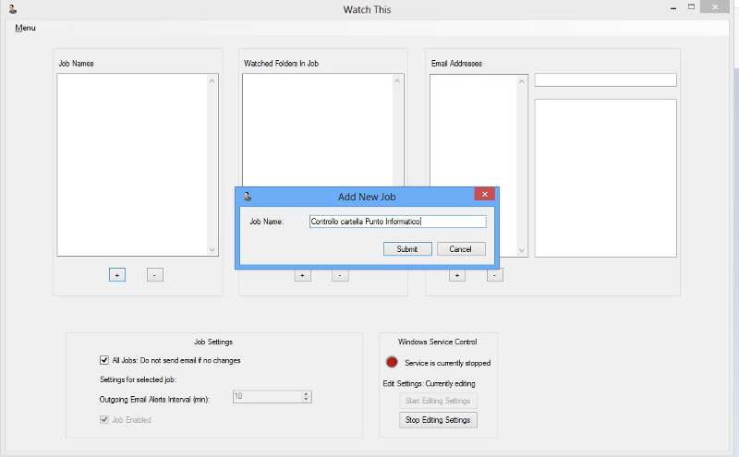
Task: Close the Add New Job dialog window
Action: coord(484,195)
